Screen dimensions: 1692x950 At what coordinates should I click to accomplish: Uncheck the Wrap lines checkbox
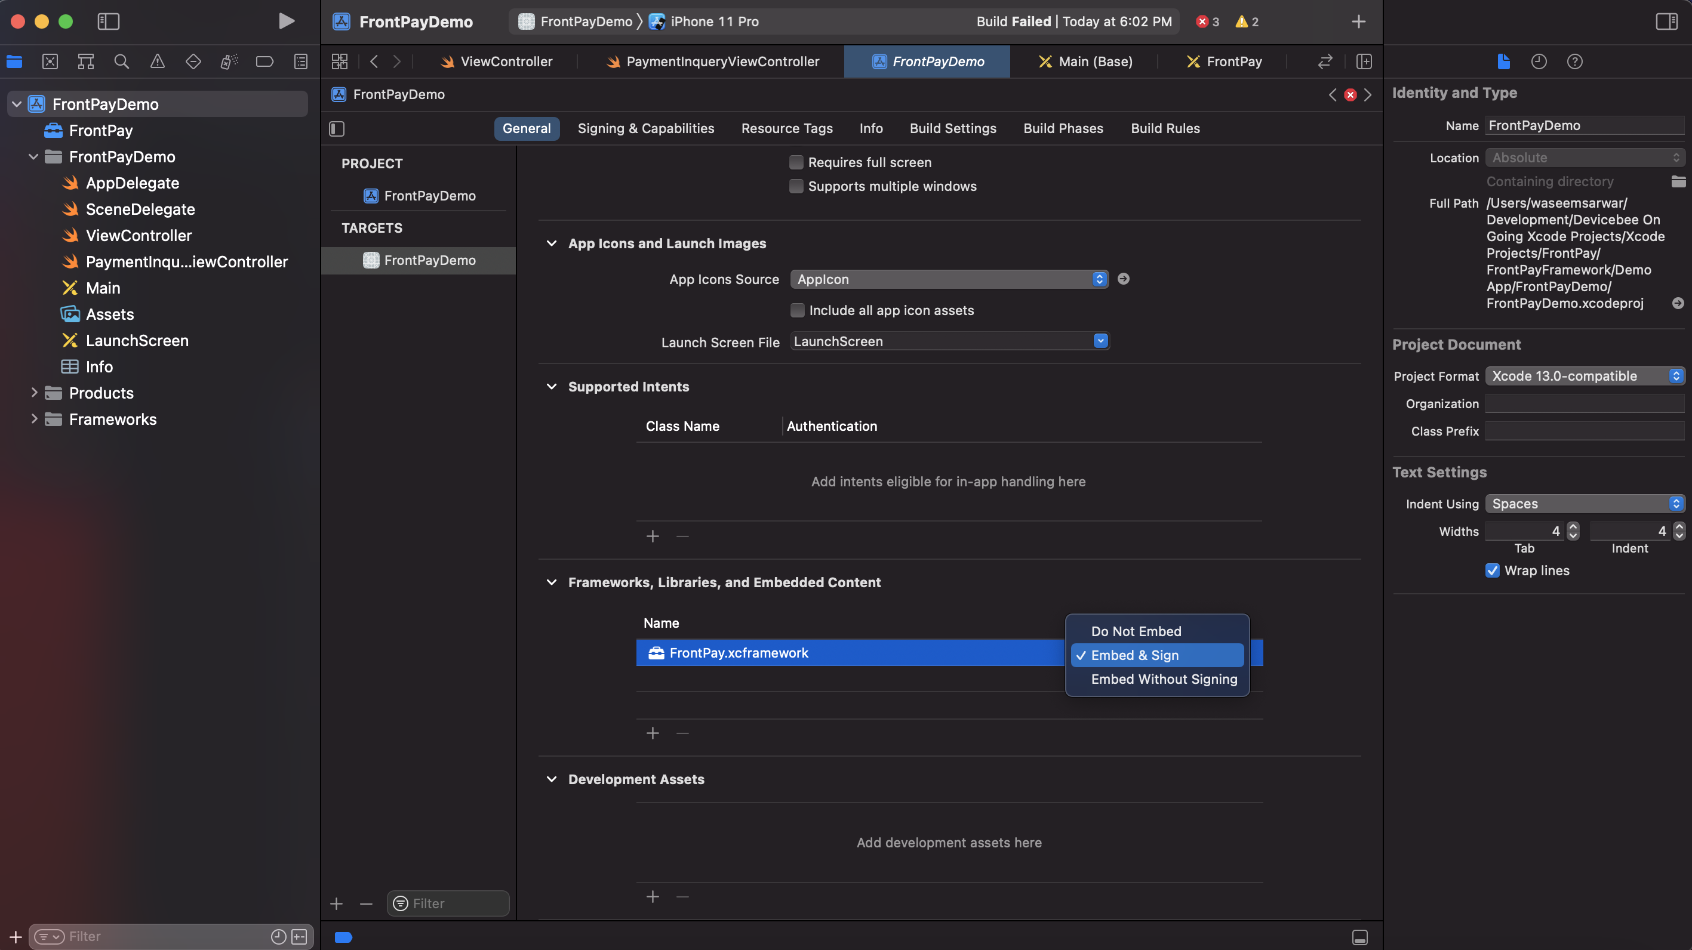pos(1493,570)
